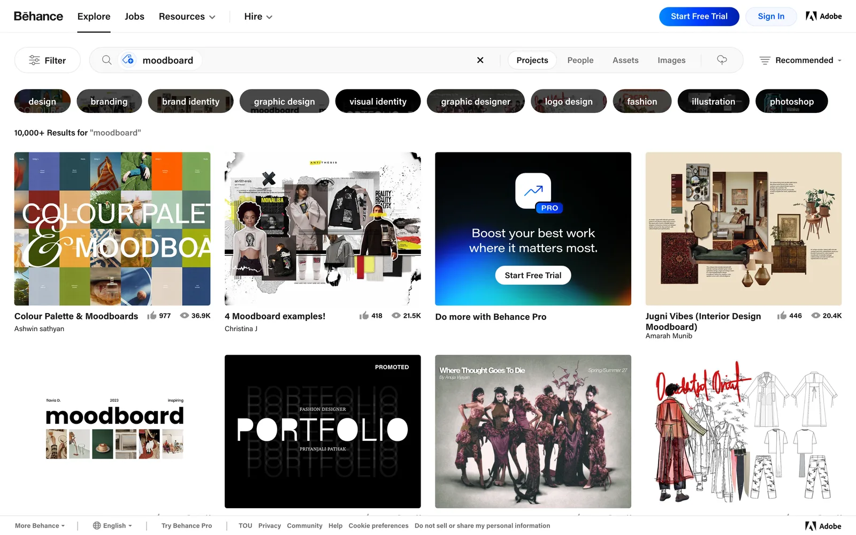Open the Filter sliders icon button
Viewport: 856px width, 535px height.
pyautogui.click(x=47, y=60)
